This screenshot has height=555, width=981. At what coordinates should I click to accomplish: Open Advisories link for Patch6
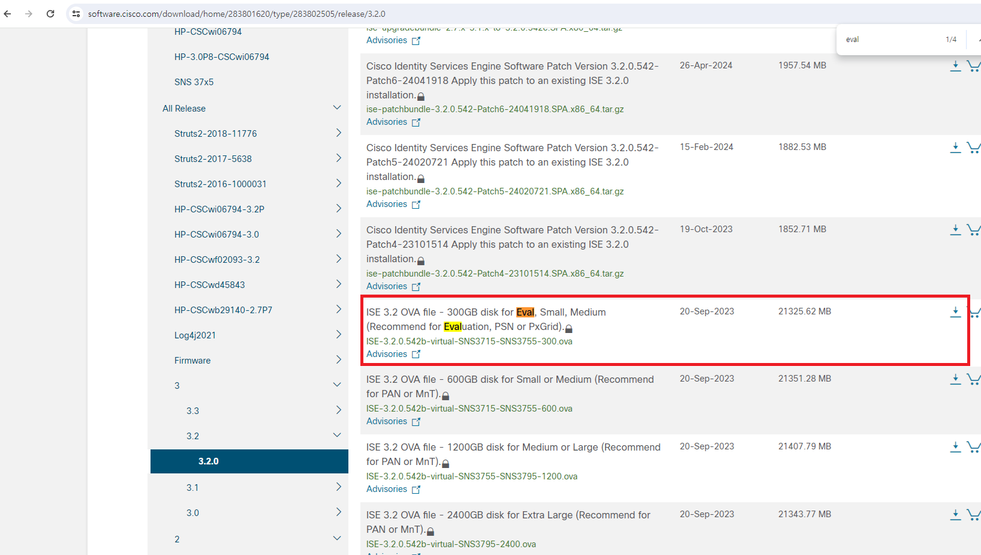point(393,122)
